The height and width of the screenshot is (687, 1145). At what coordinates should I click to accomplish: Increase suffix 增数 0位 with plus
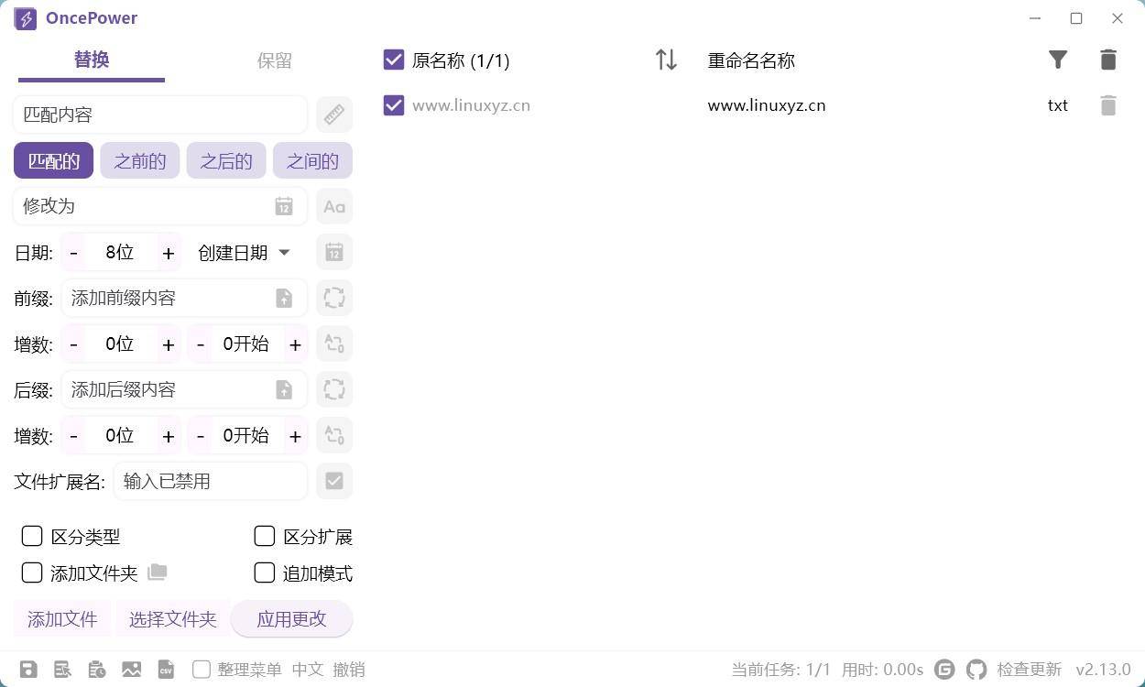tap(168, 436)
